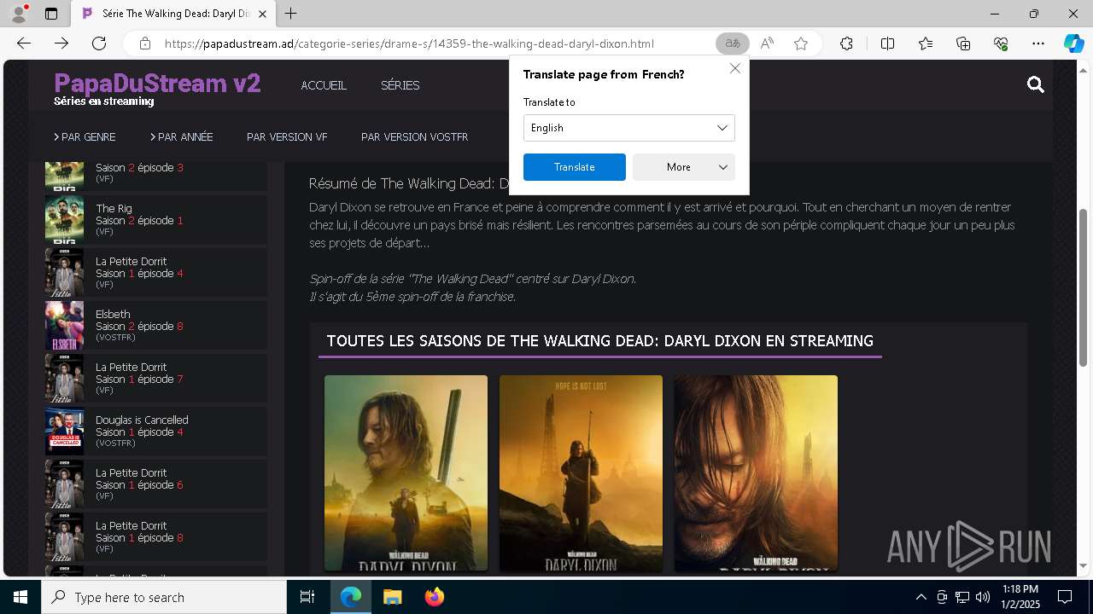Viewport: 1093px width, 614px height.
Task: Click Douglas is Cancelled thumbnail
Action: pyautogui.click(x=64, y=431)
